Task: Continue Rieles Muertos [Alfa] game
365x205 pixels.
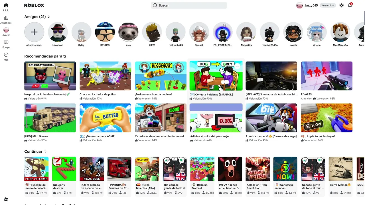Action: coord(147,169)
